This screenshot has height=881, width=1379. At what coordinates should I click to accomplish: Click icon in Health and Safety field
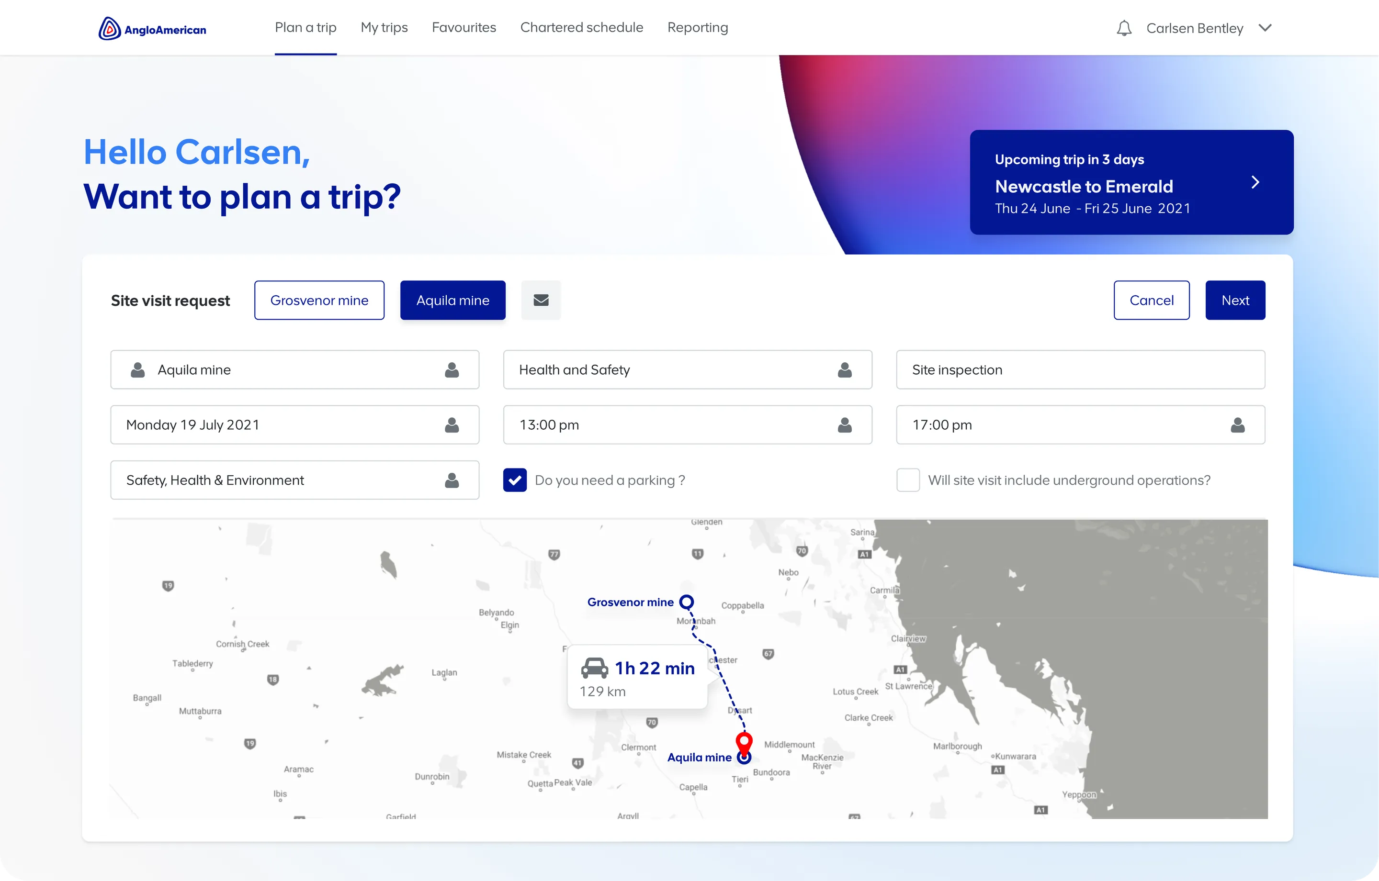[x=845, y=370]
